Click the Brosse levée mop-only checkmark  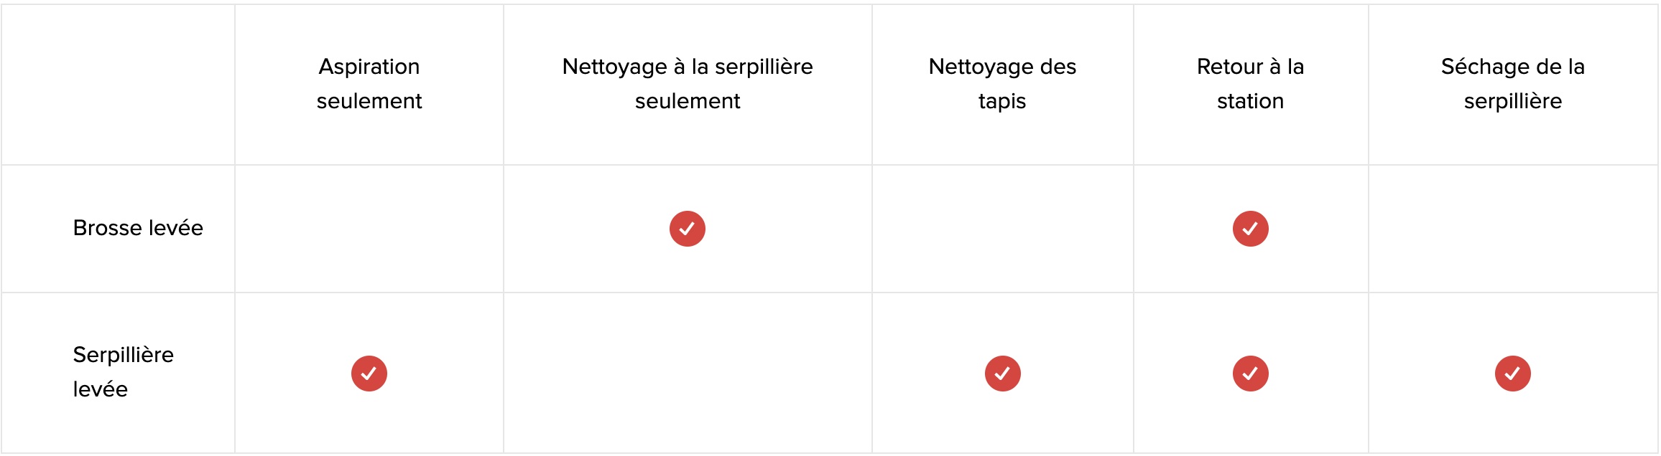pos(687,229)
